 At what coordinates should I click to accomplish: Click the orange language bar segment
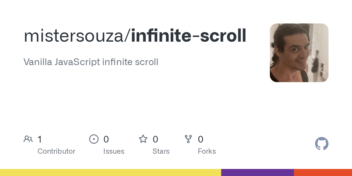point(323,172)
